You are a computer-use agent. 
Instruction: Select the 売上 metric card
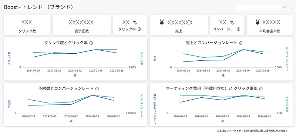(x=179, y=25)
